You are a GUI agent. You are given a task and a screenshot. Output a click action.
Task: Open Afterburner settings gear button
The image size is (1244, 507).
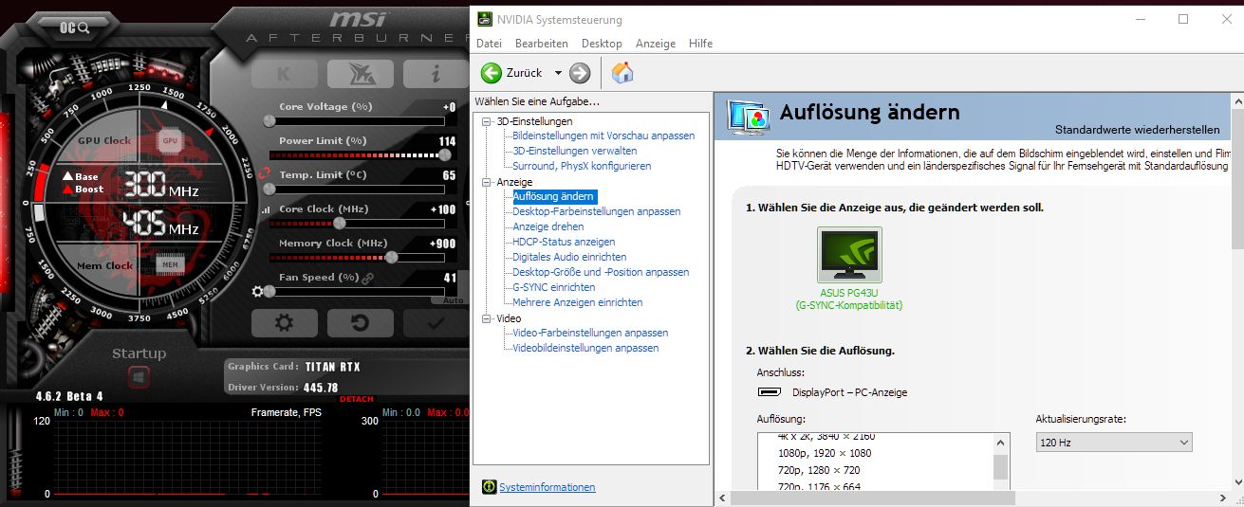coord(284,323)
